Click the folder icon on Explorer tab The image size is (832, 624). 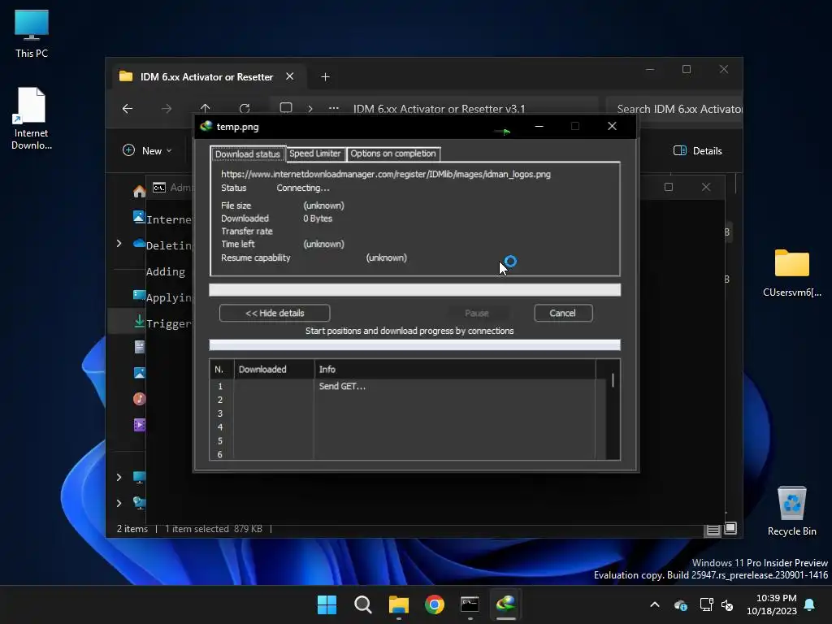pos(126,76)
